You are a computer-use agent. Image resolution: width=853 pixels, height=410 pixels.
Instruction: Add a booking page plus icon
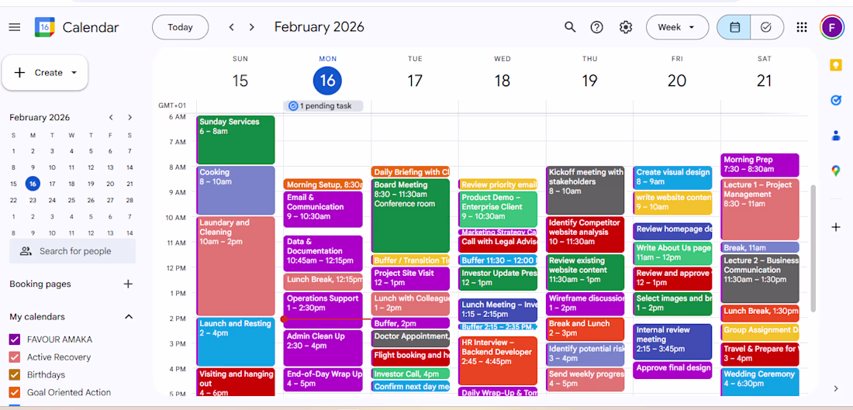pyautogui.click(x=129, y=284)
